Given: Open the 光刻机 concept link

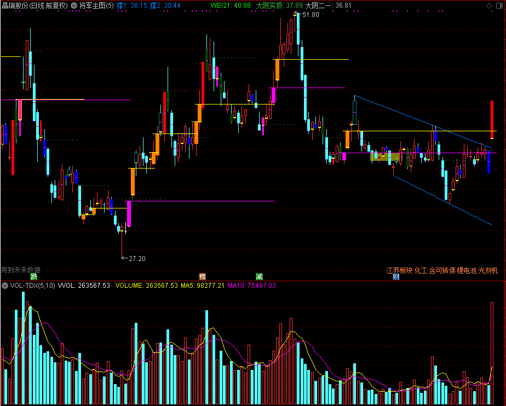Looking at the screenshot, I should [488, 270].
